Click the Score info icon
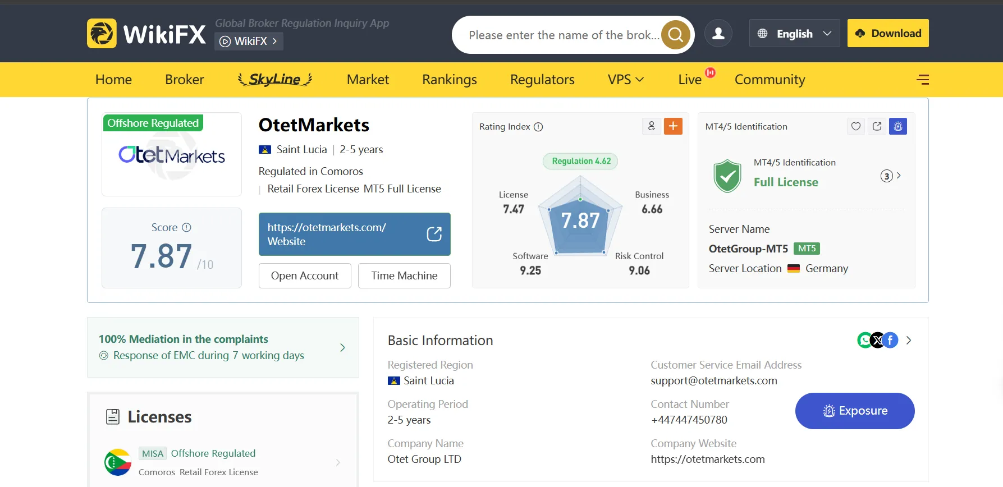1003x487 pixels. pyautogui.click(x=187, y=227)
